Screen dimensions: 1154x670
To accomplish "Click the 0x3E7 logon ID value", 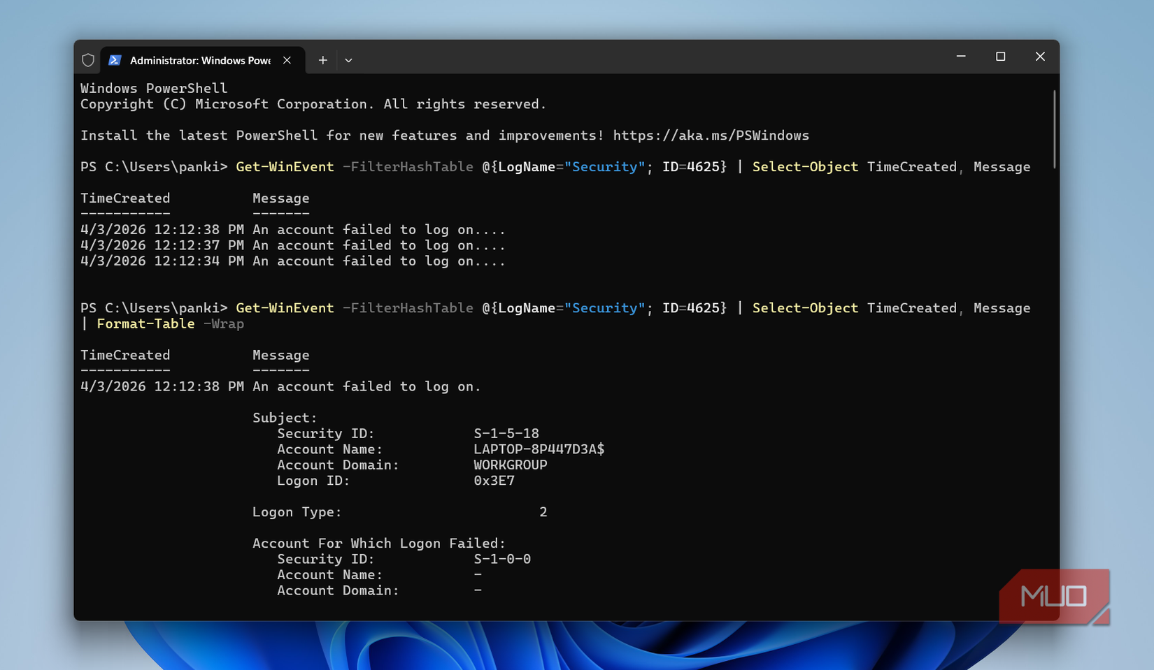I will pos(494,481).
